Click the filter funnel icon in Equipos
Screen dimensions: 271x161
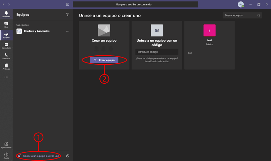pos(68,15)
